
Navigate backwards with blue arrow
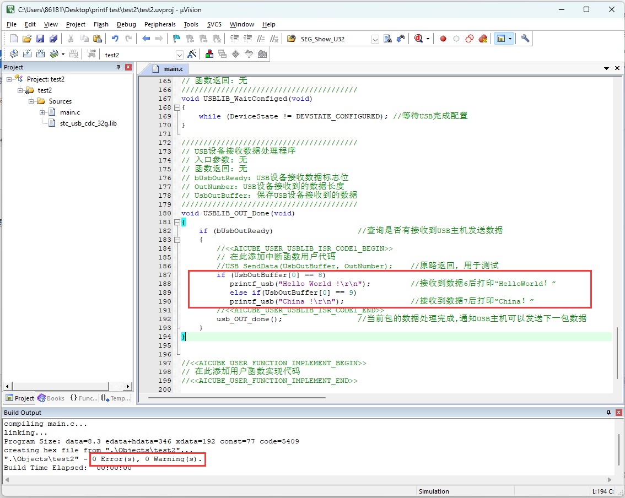[x=146, y=39]
